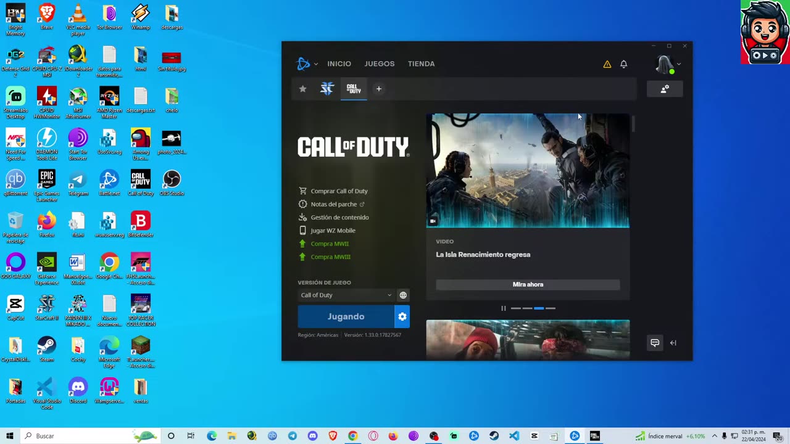Viewport: 790px width, 444px height.
Task: Select the first carousel slide indicator
Action: [516, 308]
